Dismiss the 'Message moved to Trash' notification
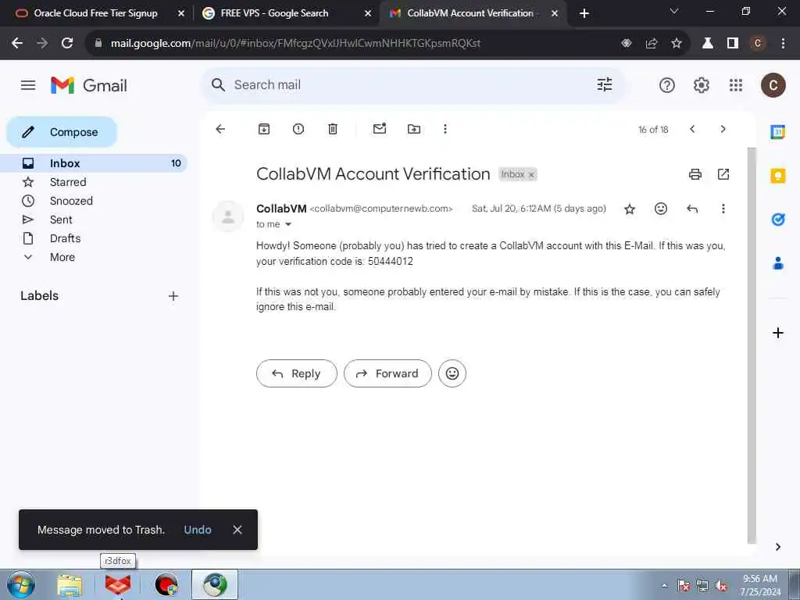The width and height of the screenshot is (800, 600). point(237,530)
